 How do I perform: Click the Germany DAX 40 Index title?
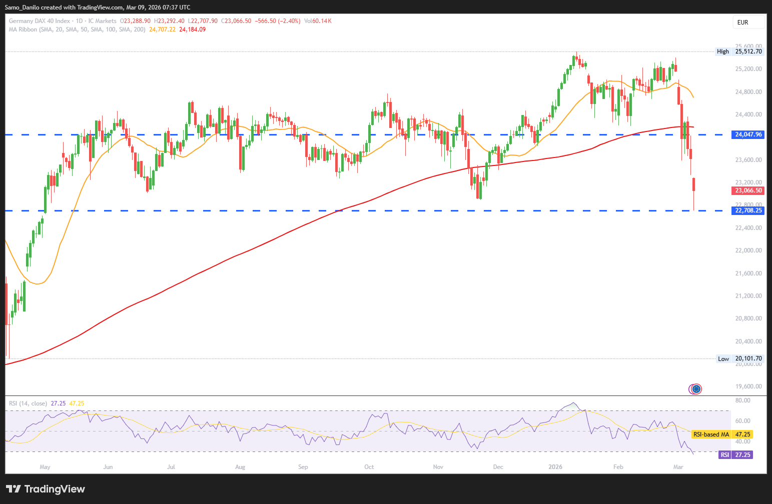[x=40, y=21]
